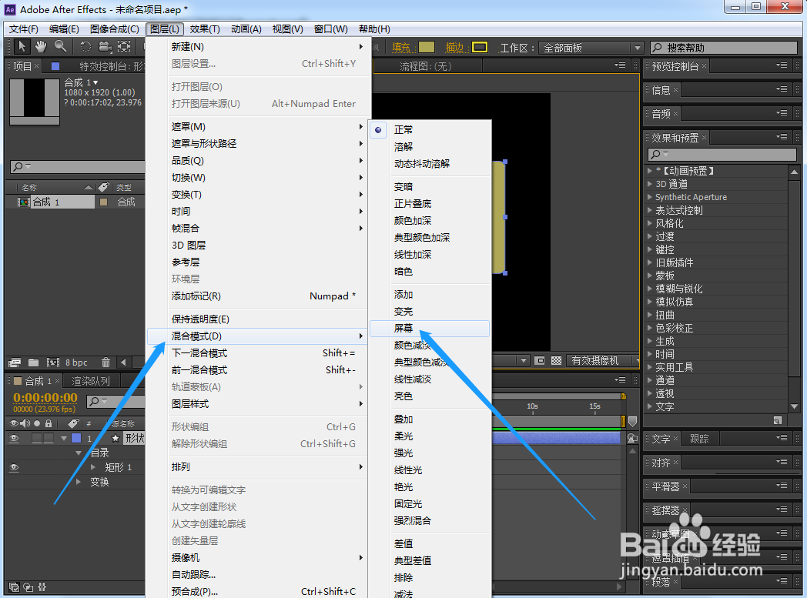
Task: Toggle solo switch box on layer 1
Action: coord(36,438)
